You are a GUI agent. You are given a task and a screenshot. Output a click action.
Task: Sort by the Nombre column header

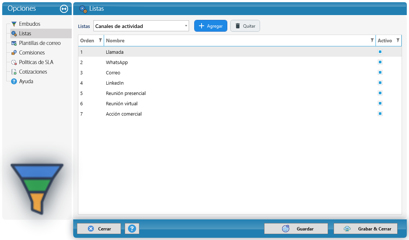click(115, 40)
